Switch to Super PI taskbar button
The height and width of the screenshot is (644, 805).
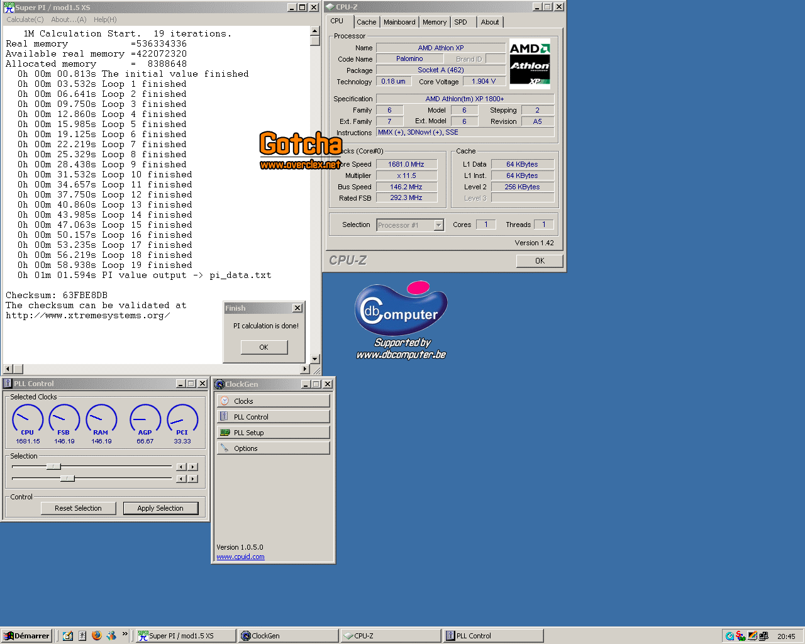coord(186,636)
